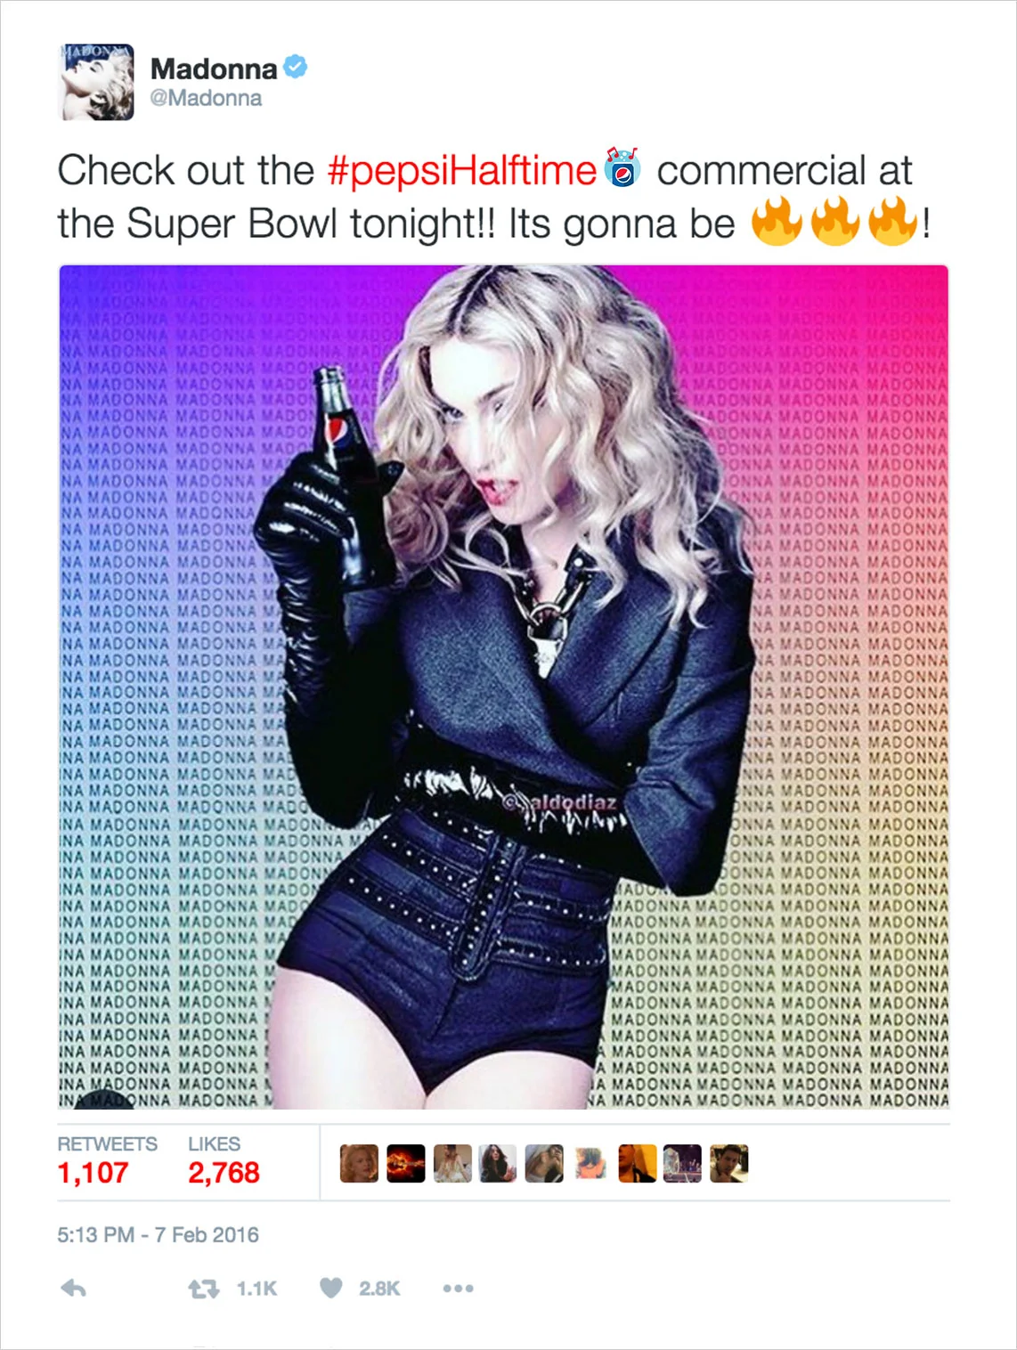Click the reply arrow icon
Viewport: 1017px width, 1350px height.
73,1288
